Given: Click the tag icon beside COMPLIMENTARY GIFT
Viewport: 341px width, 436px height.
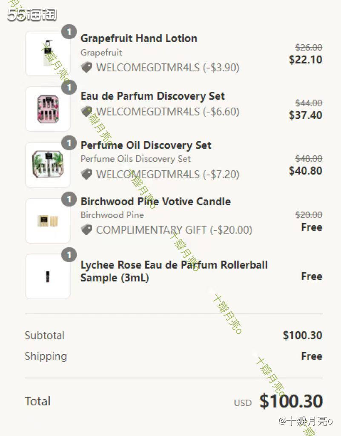Looking at the screenshot, I should pos(86,229).
